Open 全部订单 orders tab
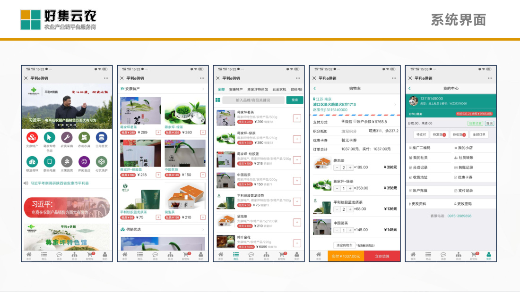This screenshot has width=520, height=292. [x=479, y=135]
